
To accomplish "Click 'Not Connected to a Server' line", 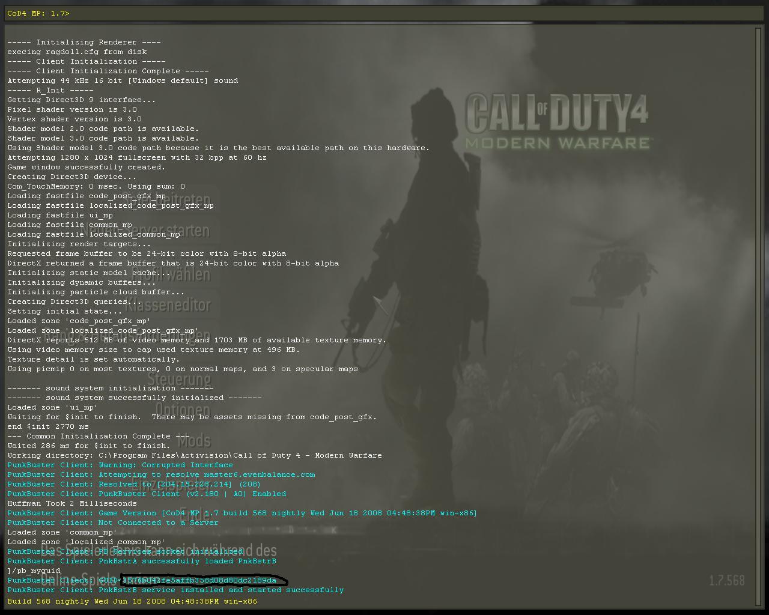I will coord(113,523).
